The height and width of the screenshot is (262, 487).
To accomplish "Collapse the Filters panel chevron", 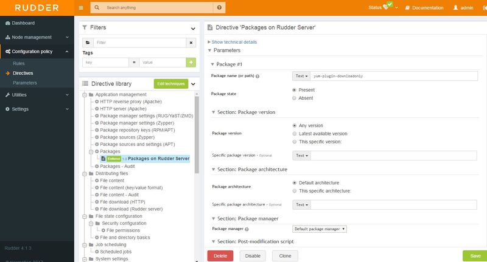I will tap(193, 29).
